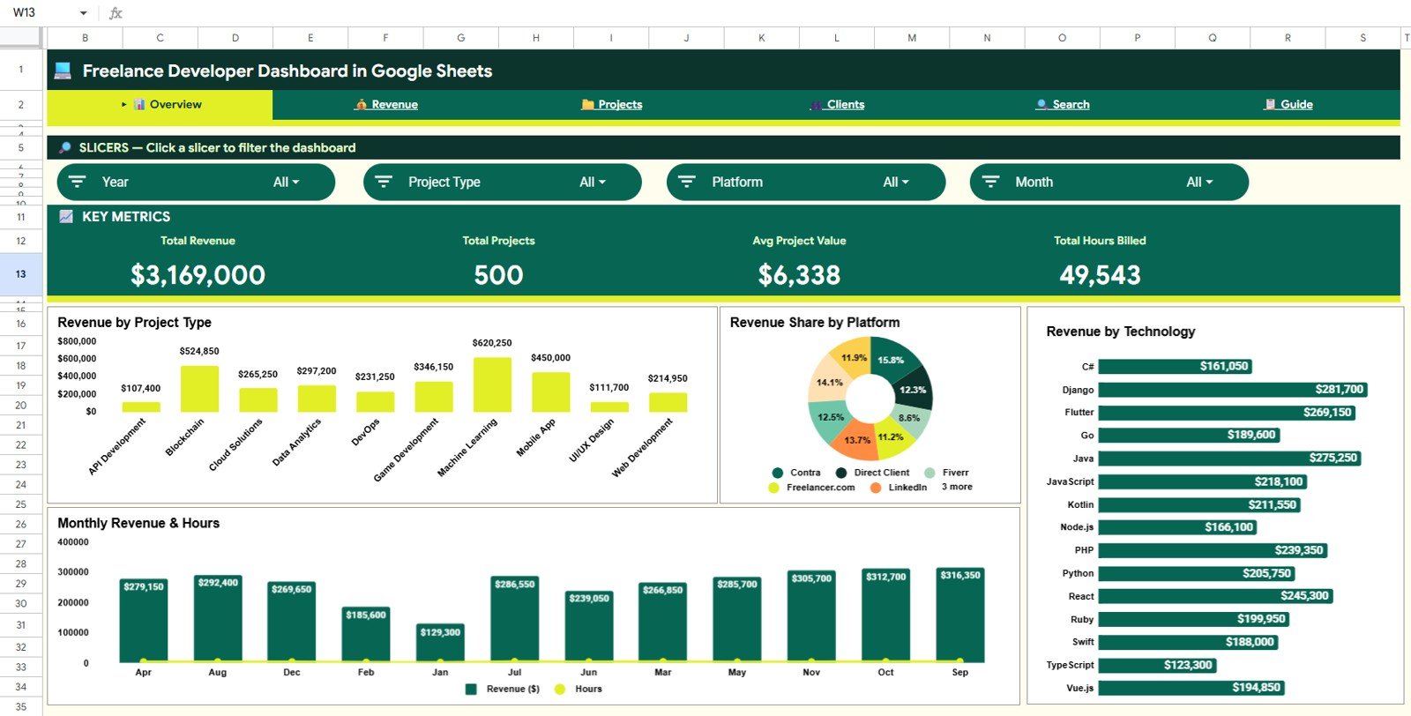Select row header 1
Viewport: 1411px width, 716px height.
[x=21, y=69]
